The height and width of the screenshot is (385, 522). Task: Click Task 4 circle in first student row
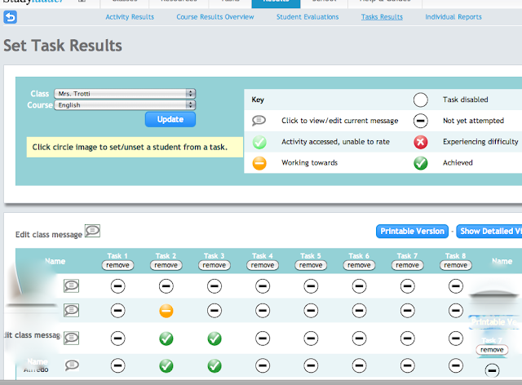click(263, 286)
